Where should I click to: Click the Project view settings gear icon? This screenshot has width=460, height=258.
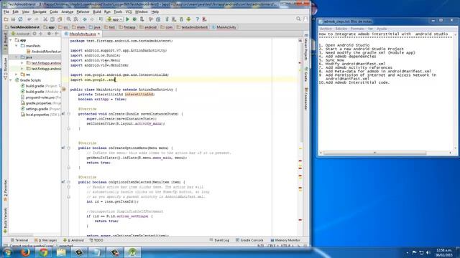[50, 34]
